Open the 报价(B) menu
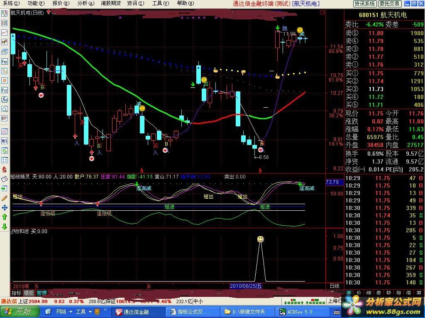 pos(61,3)
